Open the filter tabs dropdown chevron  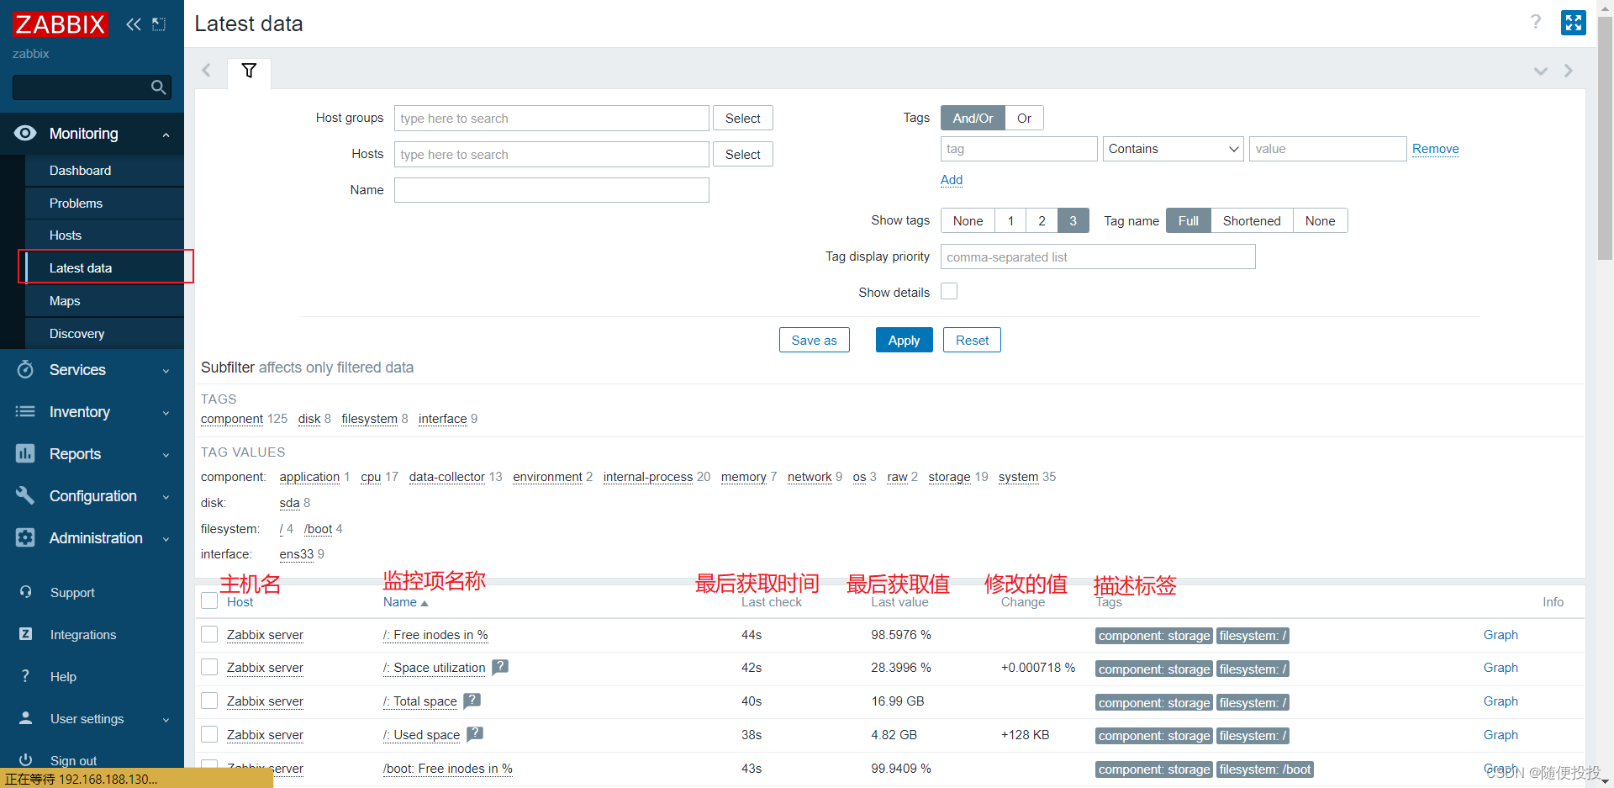point(1541,71)
